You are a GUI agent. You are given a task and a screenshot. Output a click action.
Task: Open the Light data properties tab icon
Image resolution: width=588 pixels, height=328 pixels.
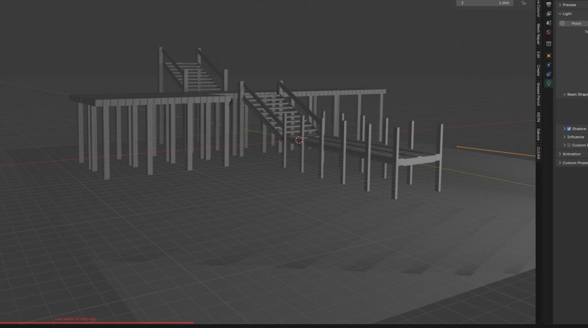pos(548,83)
